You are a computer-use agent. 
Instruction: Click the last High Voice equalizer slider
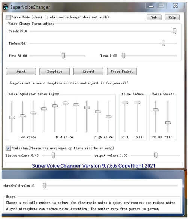(108, 116)
